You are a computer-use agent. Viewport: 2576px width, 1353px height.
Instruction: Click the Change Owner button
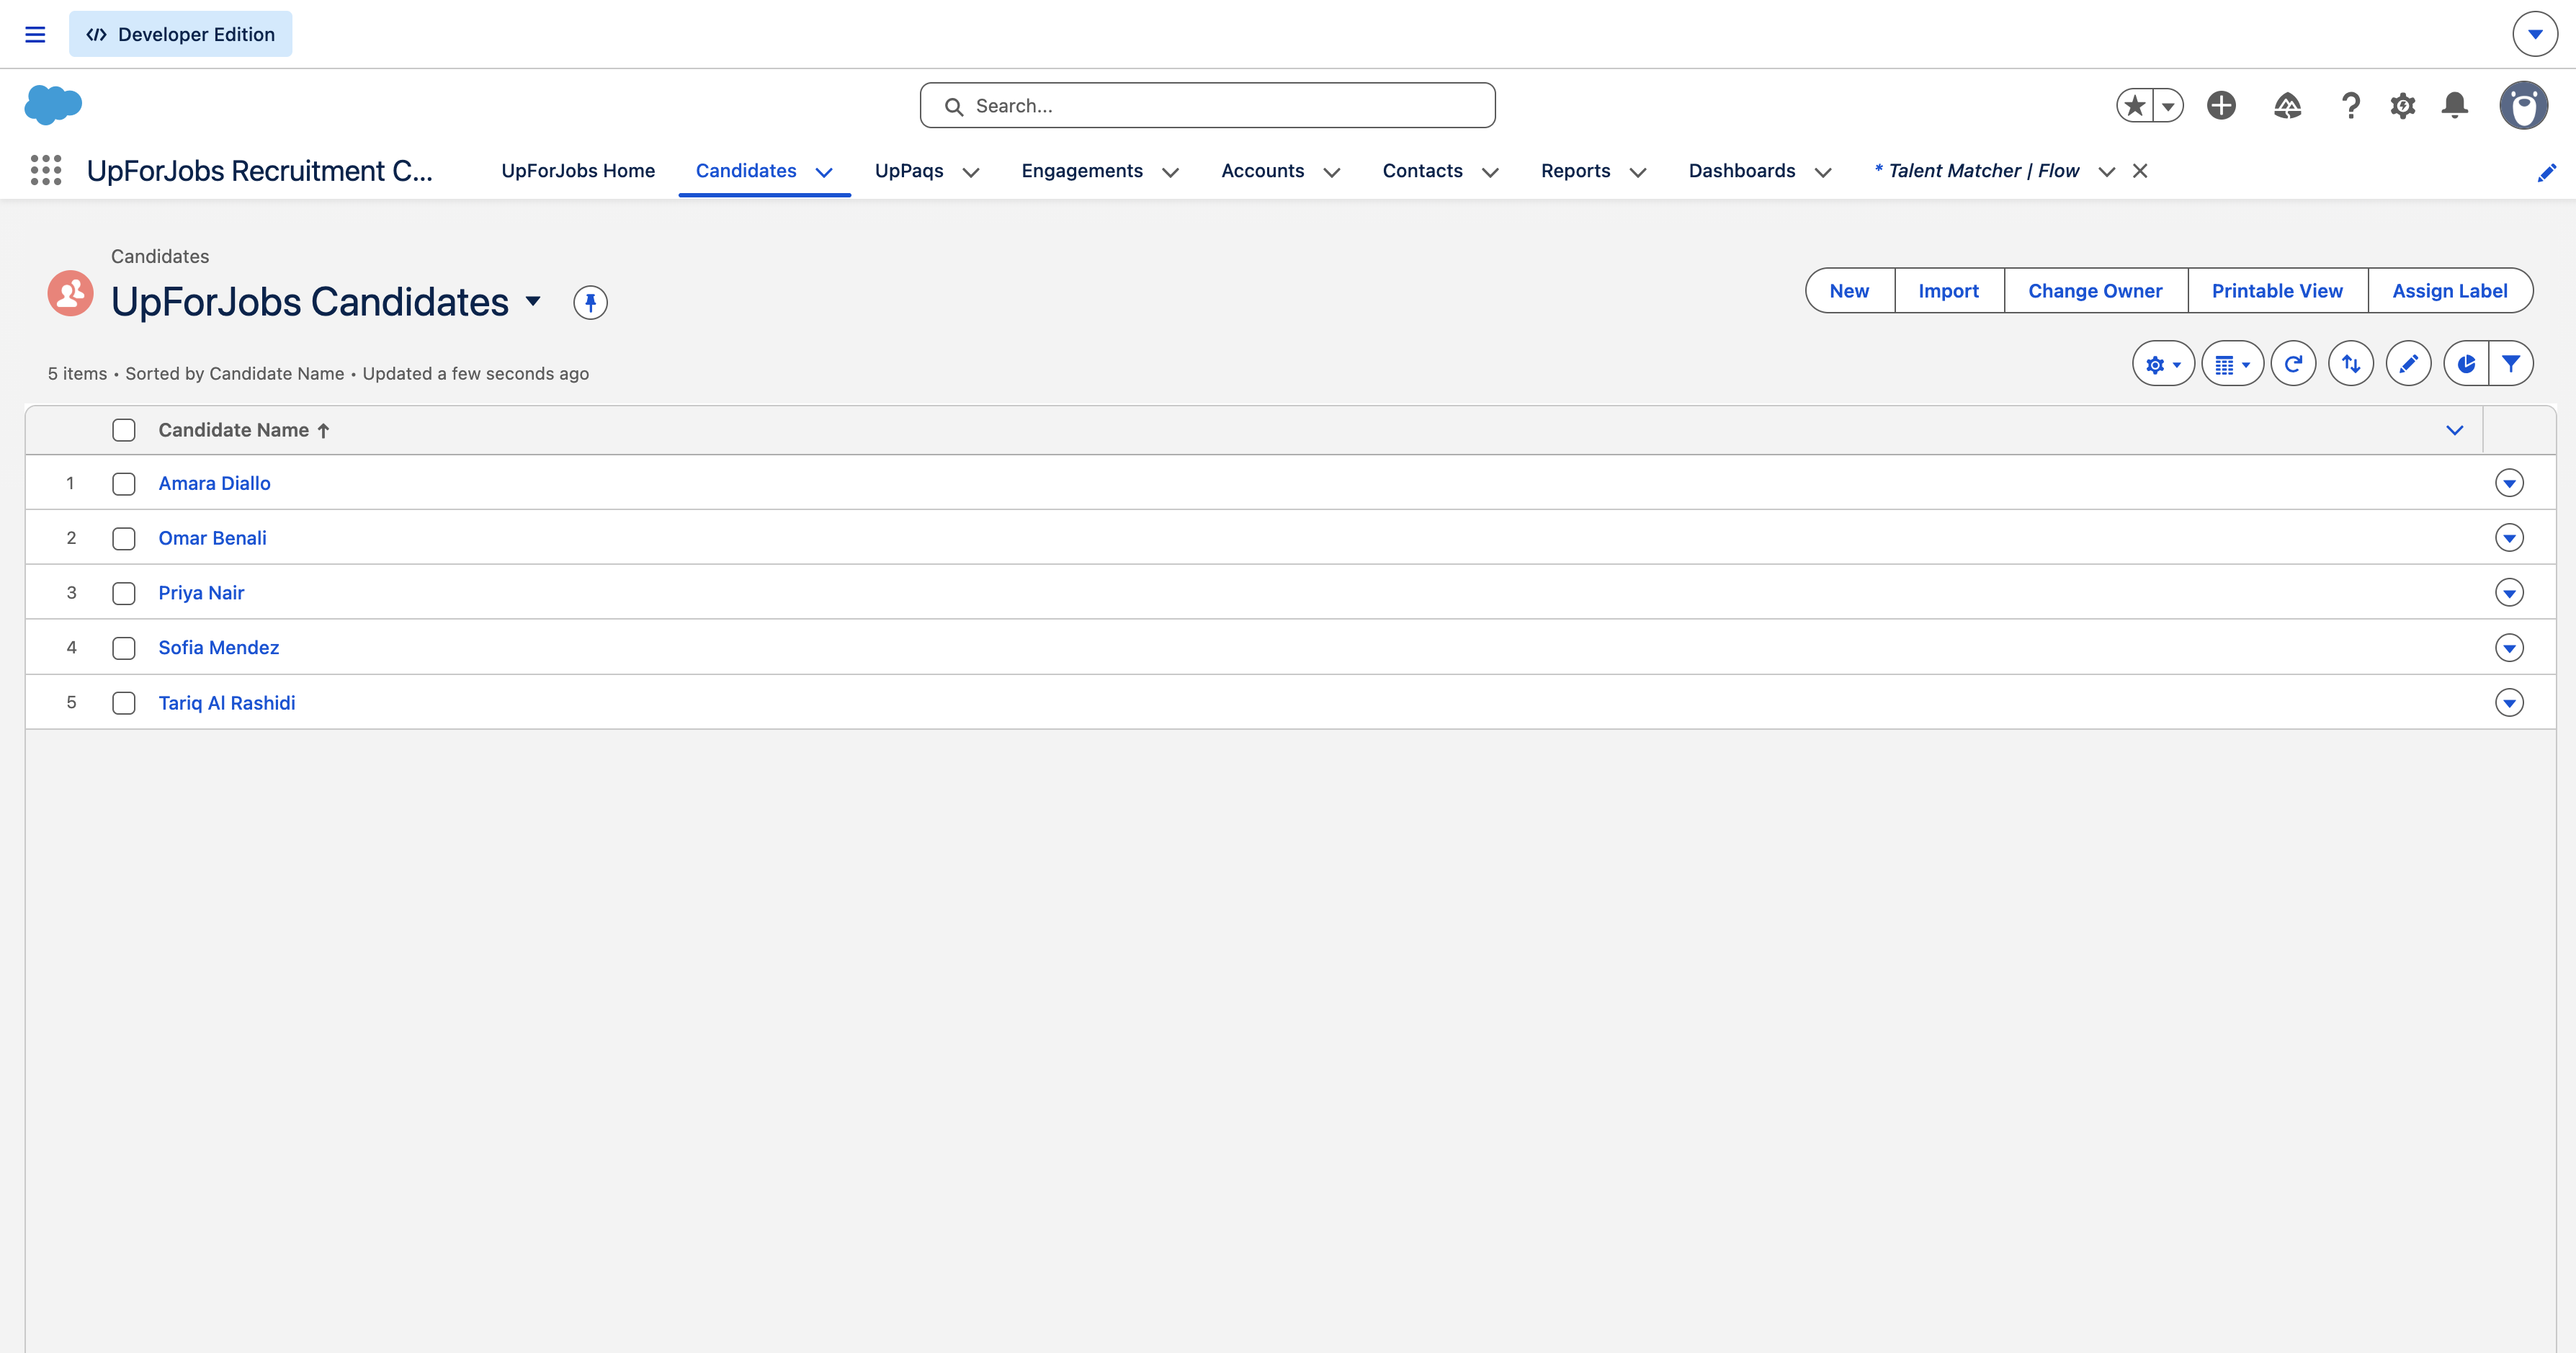tap(2095, 291)
